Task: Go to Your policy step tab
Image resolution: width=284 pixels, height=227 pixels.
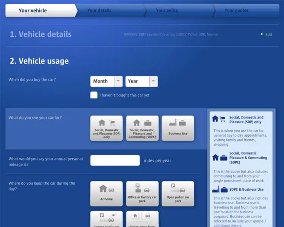Action: [x=167, y=11]
